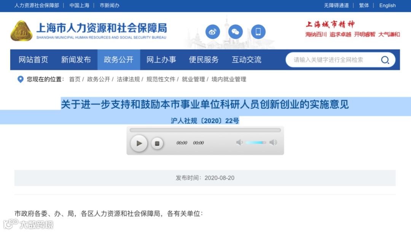Click the paragraph starting 市政府各委、办、局
Image resolution: width=411 pixels, height=232 pixels.
pos(109,214)
